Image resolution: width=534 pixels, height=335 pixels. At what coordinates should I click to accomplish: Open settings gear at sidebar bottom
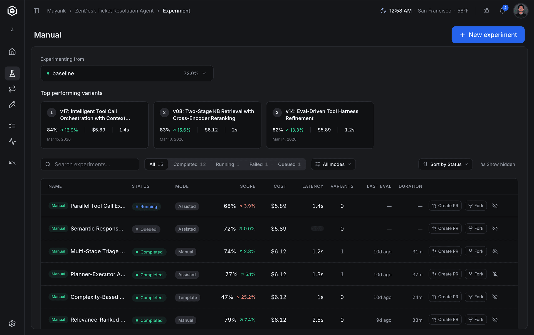(x=12, y=324)
